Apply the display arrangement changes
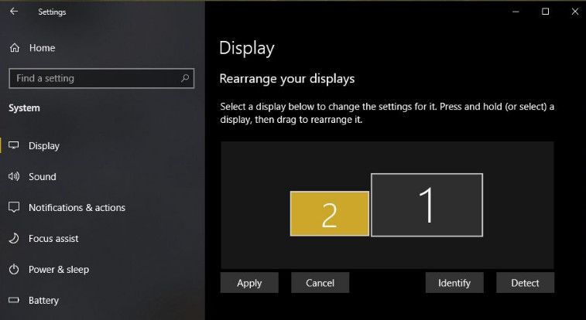 click(249, 283)
